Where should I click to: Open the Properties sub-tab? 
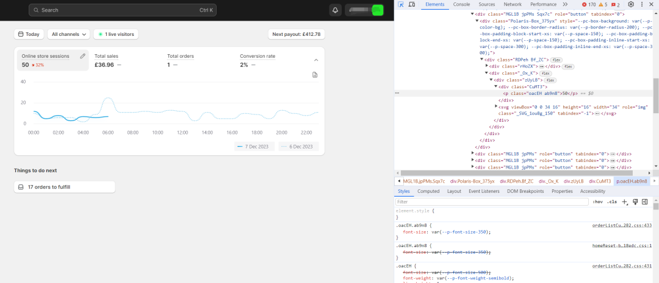tap(562, 191)
